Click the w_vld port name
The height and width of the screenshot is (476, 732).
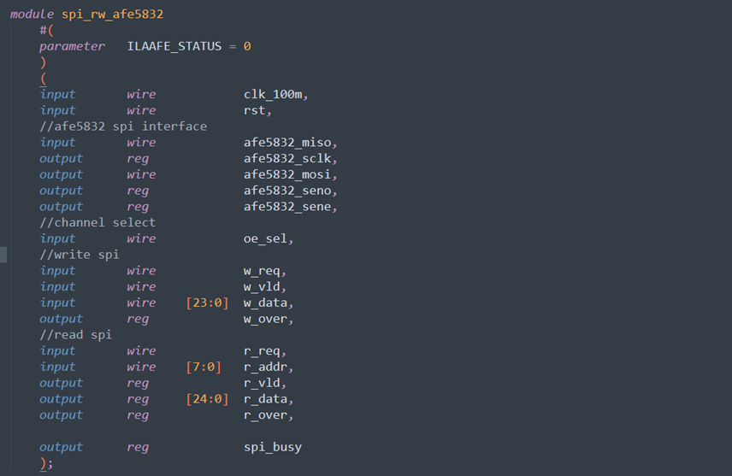pyautogui.click(x=262, y=286)
